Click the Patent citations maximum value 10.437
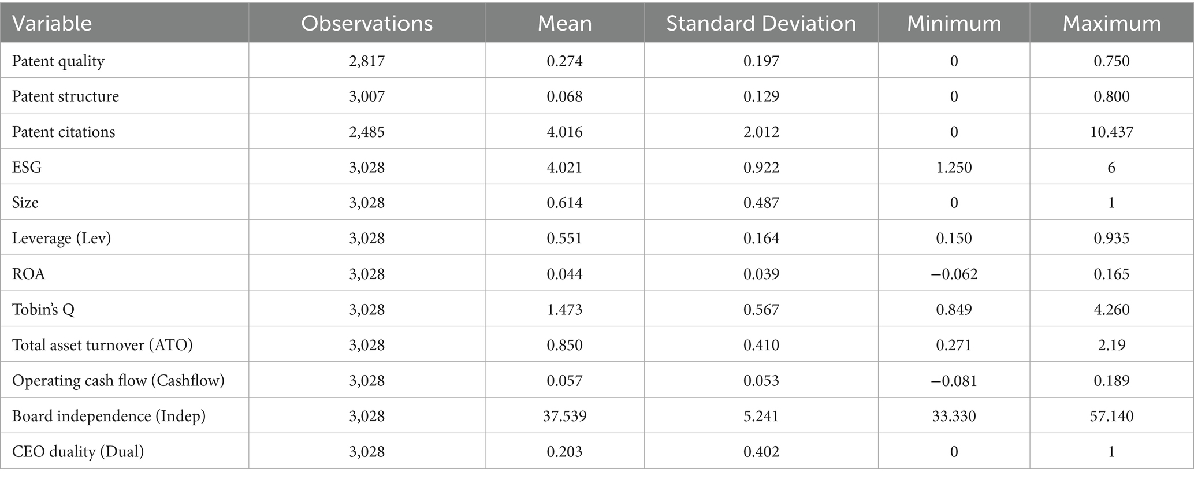Image resolution: width=1194 pixels, height=479 pixels. [1111, 132]
